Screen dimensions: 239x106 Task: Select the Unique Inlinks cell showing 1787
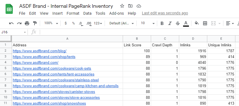[x=221, y=51]
